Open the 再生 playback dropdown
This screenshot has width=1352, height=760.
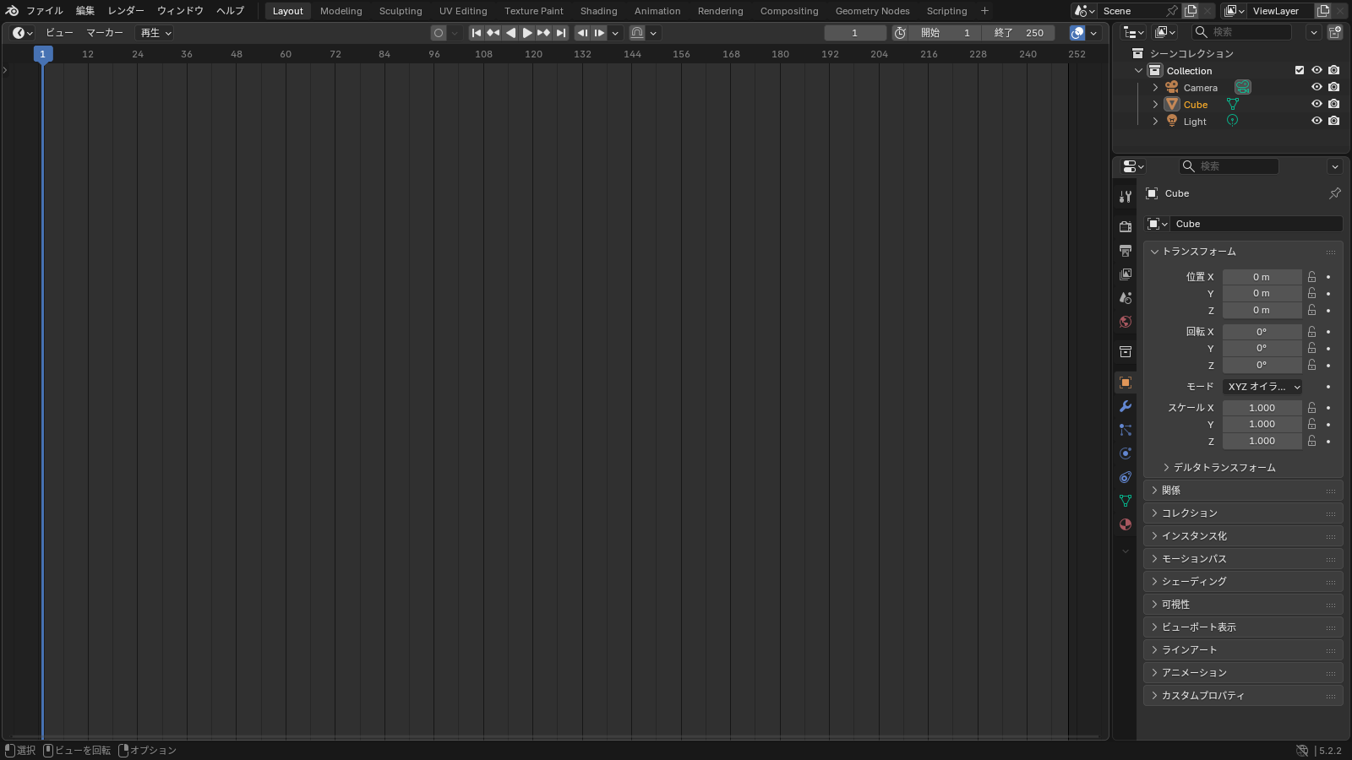point(154,33)
